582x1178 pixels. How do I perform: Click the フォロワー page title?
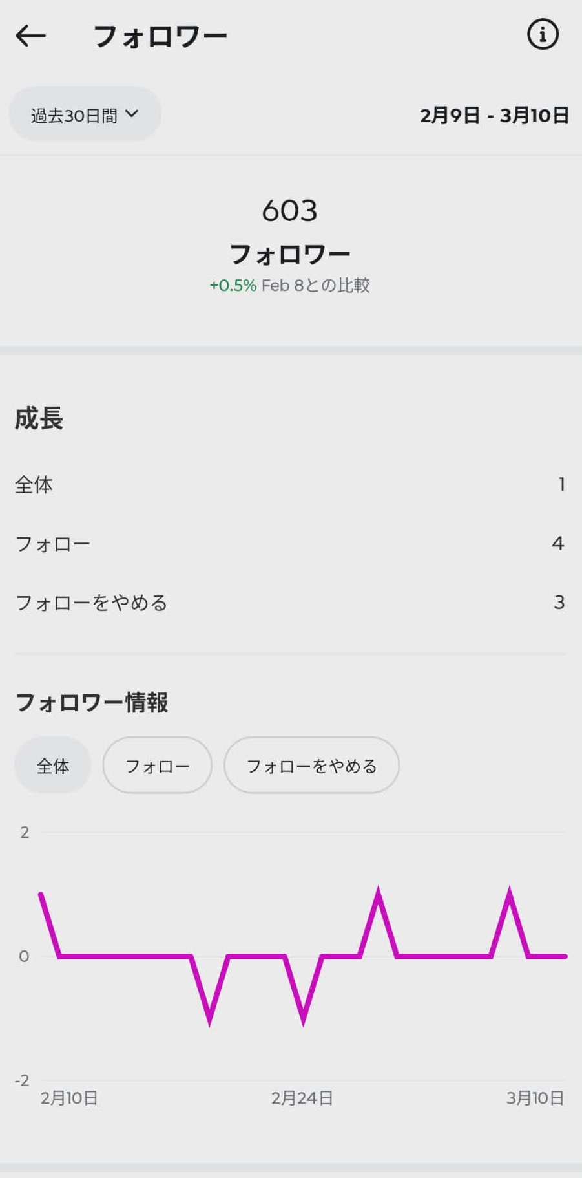pyautogui.click(x=160, y=37)
